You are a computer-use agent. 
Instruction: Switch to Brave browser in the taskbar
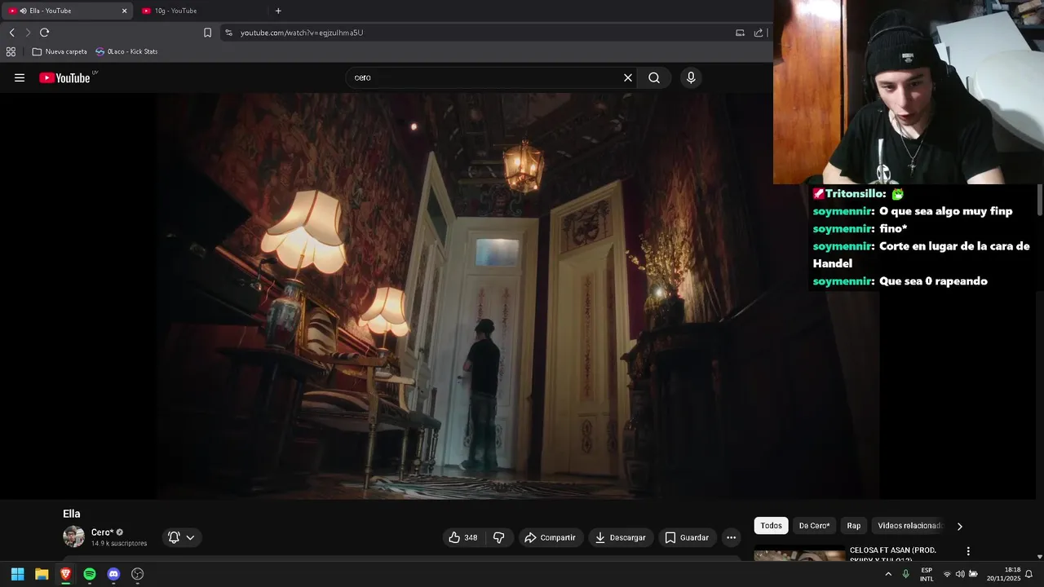tap(65, 574)
